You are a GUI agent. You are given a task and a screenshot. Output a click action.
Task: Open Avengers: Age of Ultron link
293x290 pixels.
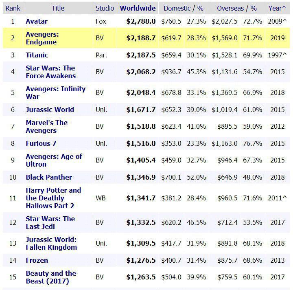tap(54, 160)
